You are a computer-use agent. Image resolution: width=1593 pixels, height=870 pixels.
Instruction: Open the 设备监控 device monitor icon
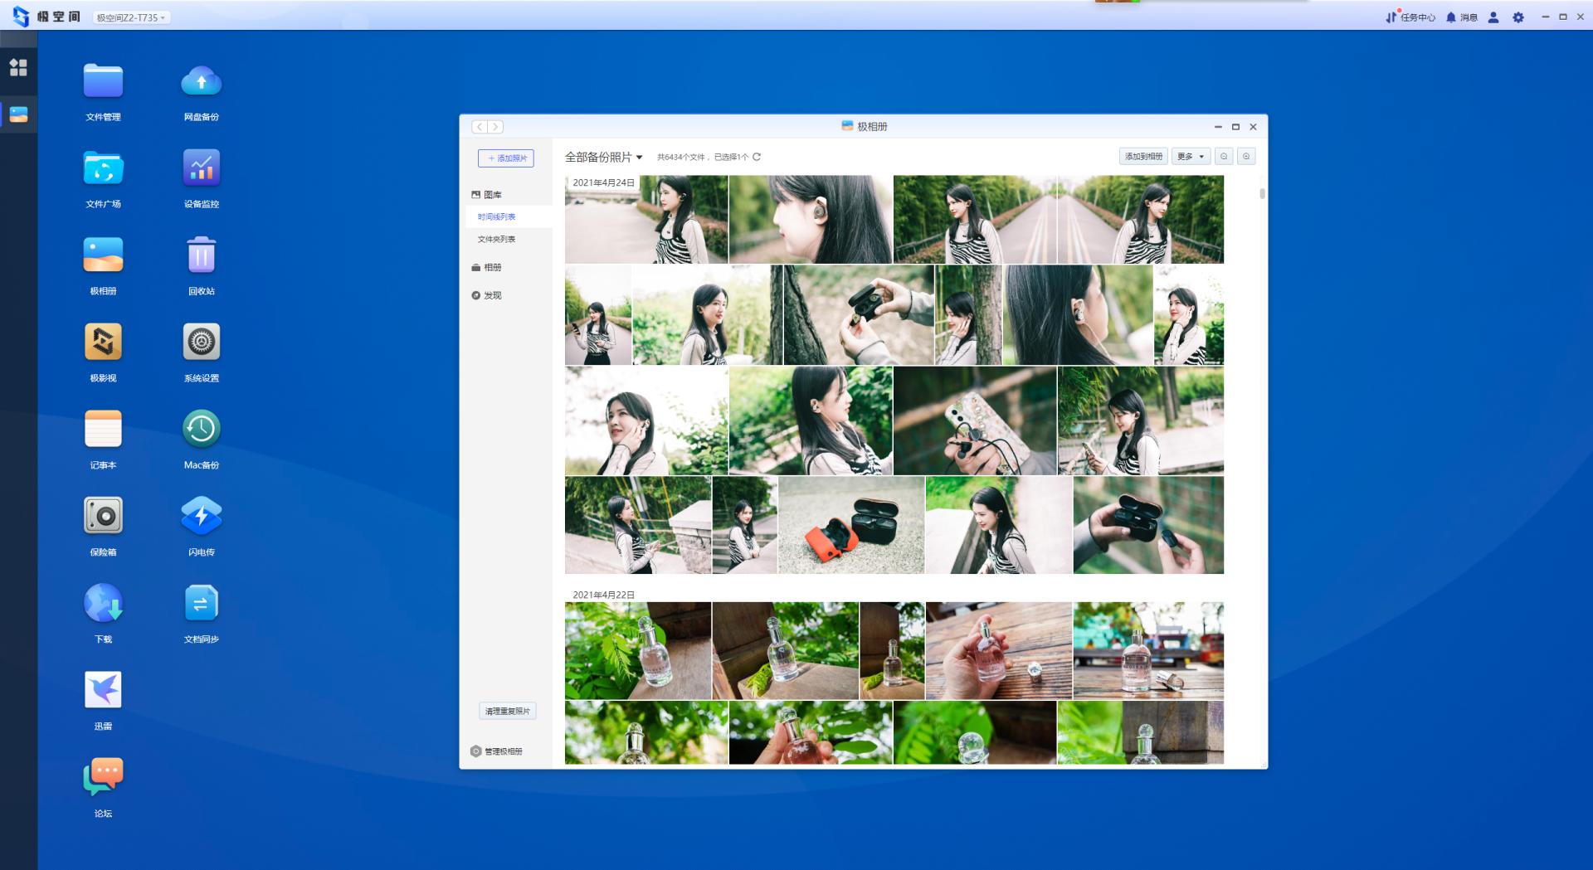click(201, 169)
